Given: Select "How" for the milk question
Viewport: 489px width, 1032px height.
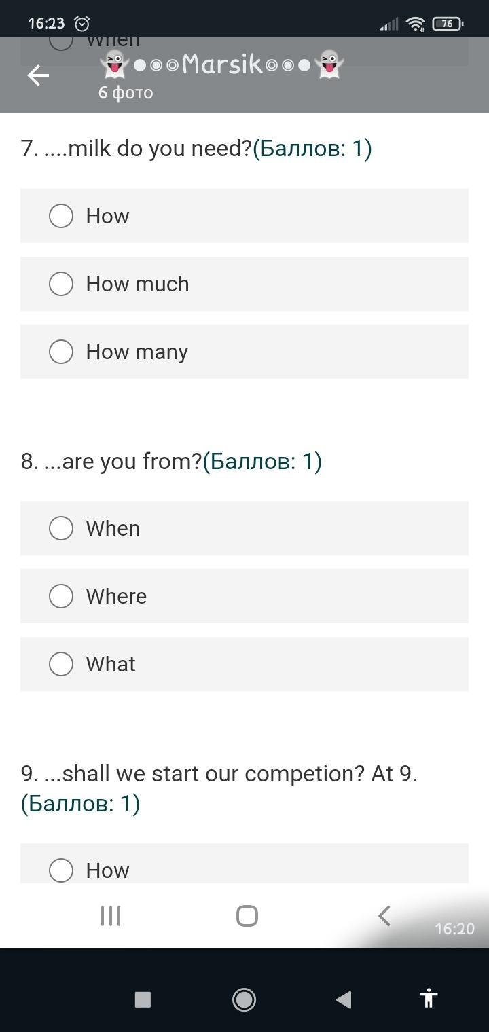Looking at the screenshot, I should [x=61, y=216].
